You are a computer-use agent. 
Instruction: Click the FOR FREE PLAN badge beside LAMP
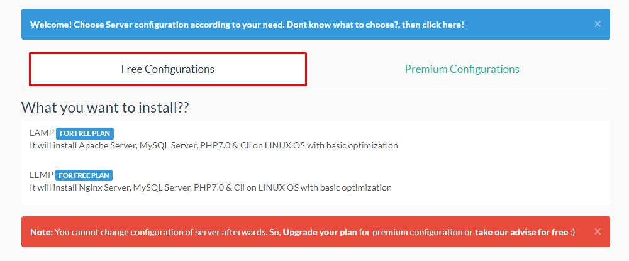(x=85, y=133)
